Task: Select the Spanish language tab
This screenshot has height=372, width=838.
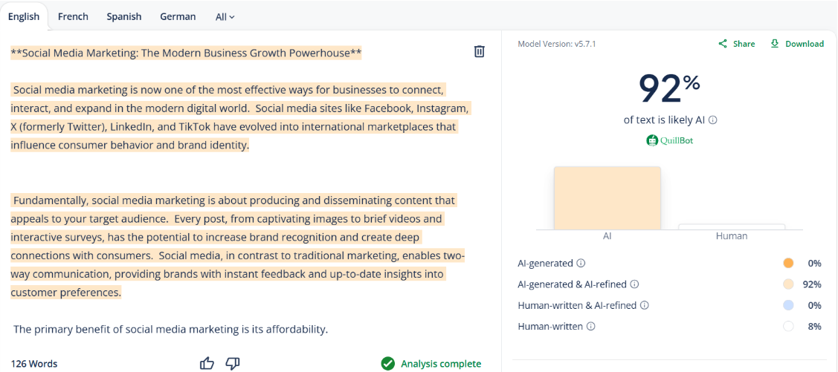Action: click(124, 16)
